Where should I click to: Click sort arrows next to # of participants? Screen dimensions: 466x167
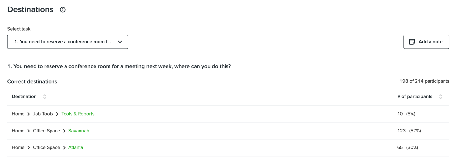click(441, 97)
